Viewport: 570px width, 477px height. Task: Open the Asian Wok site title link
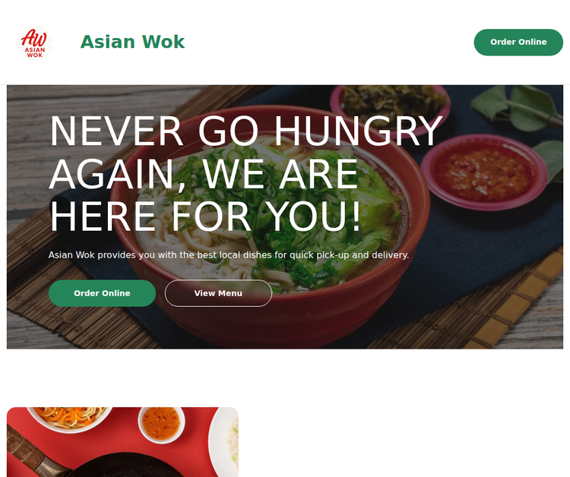click(133, 42)
